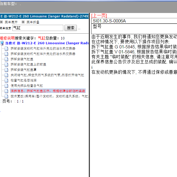Viewport: 177px width, 177px height.
Task: Click page icon of 拆卸安装气缸盖罩 row
Action: click(6, 70)
